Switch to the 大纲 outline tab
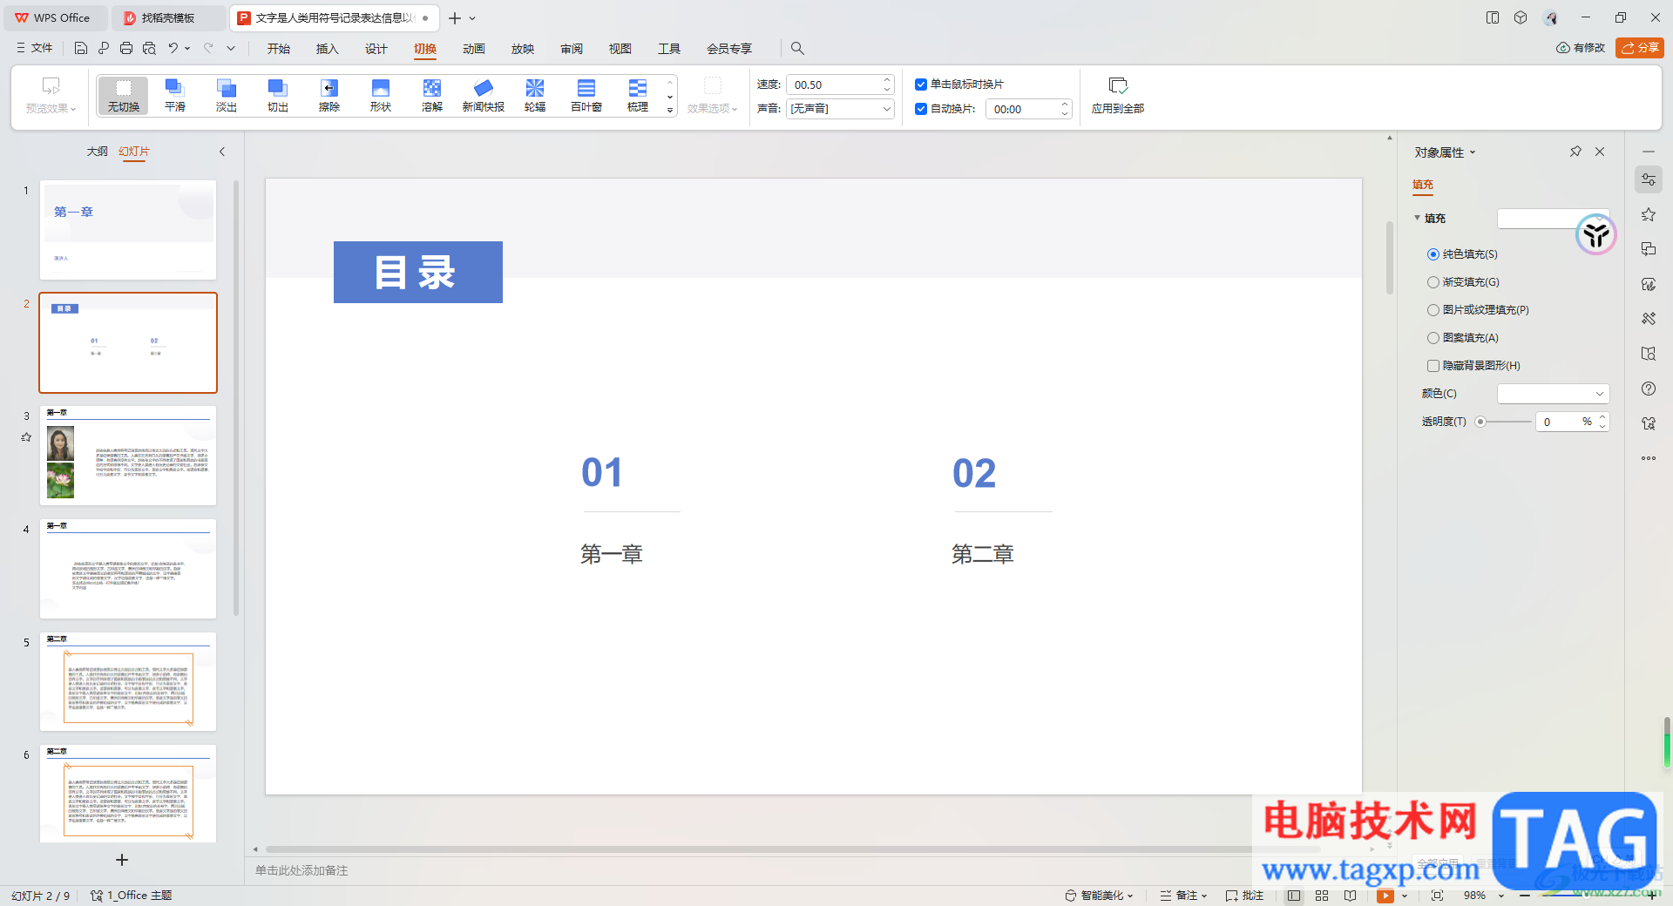 (x=98, y=152)
